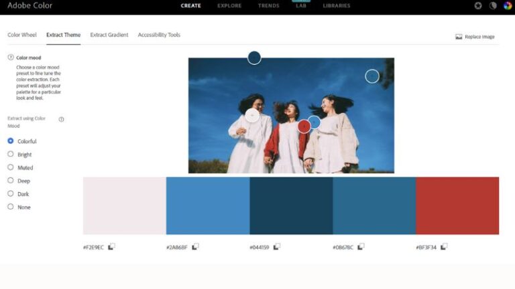The image size is (515, 289).
Task: Click the light pink #F2E9EC swatch
Action: (x=125, y=206)
